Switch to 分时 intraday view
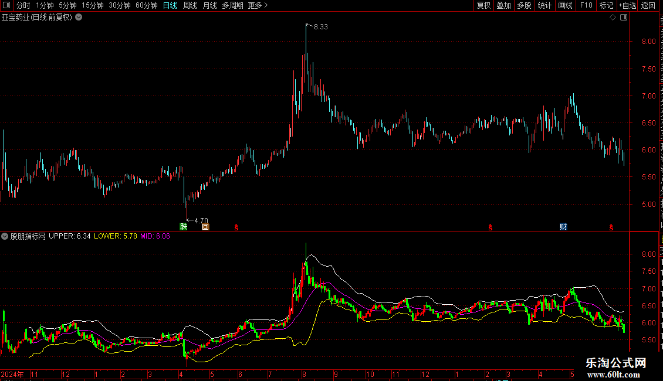 [23, 5]
